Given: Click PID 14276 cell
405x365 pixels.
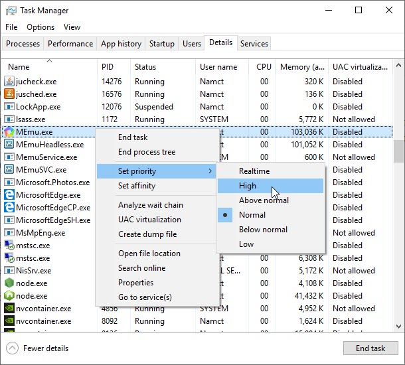Looking at the screenshot, I should (112, 82).
